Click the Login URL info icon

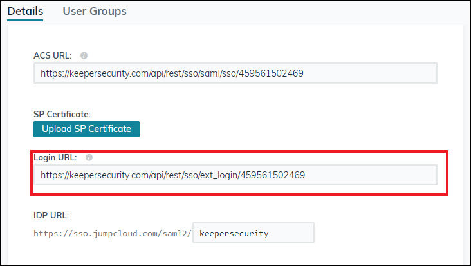pyautogui.click(x=89, y=157)
